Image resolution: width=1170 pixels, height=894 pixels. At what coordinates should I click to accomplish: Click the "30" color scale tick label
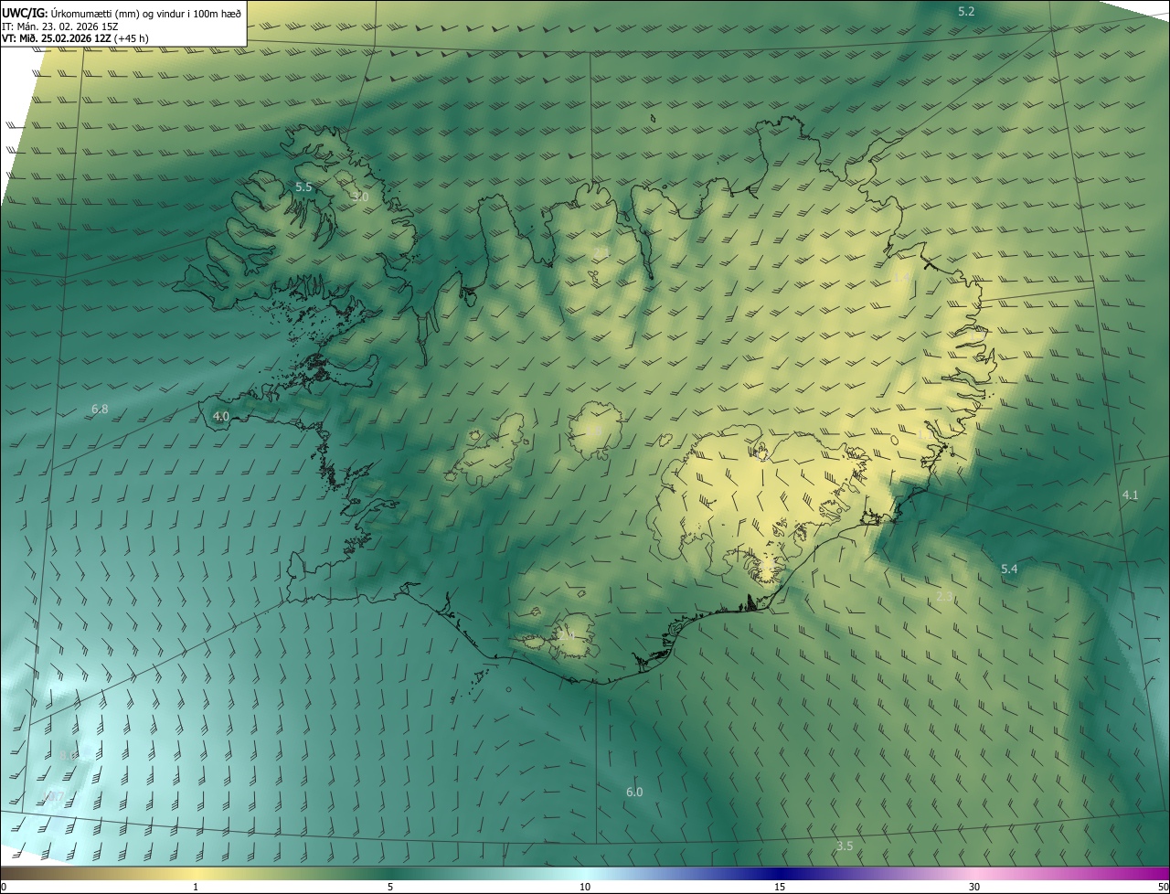coord(974,887)
